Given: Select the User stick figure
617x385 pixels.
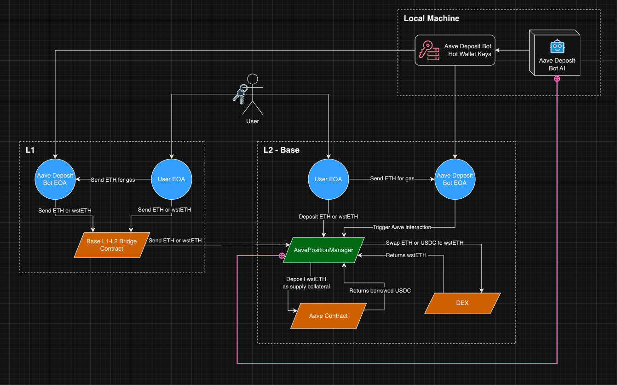Looking at the screenshot, I should click(253, 94).
